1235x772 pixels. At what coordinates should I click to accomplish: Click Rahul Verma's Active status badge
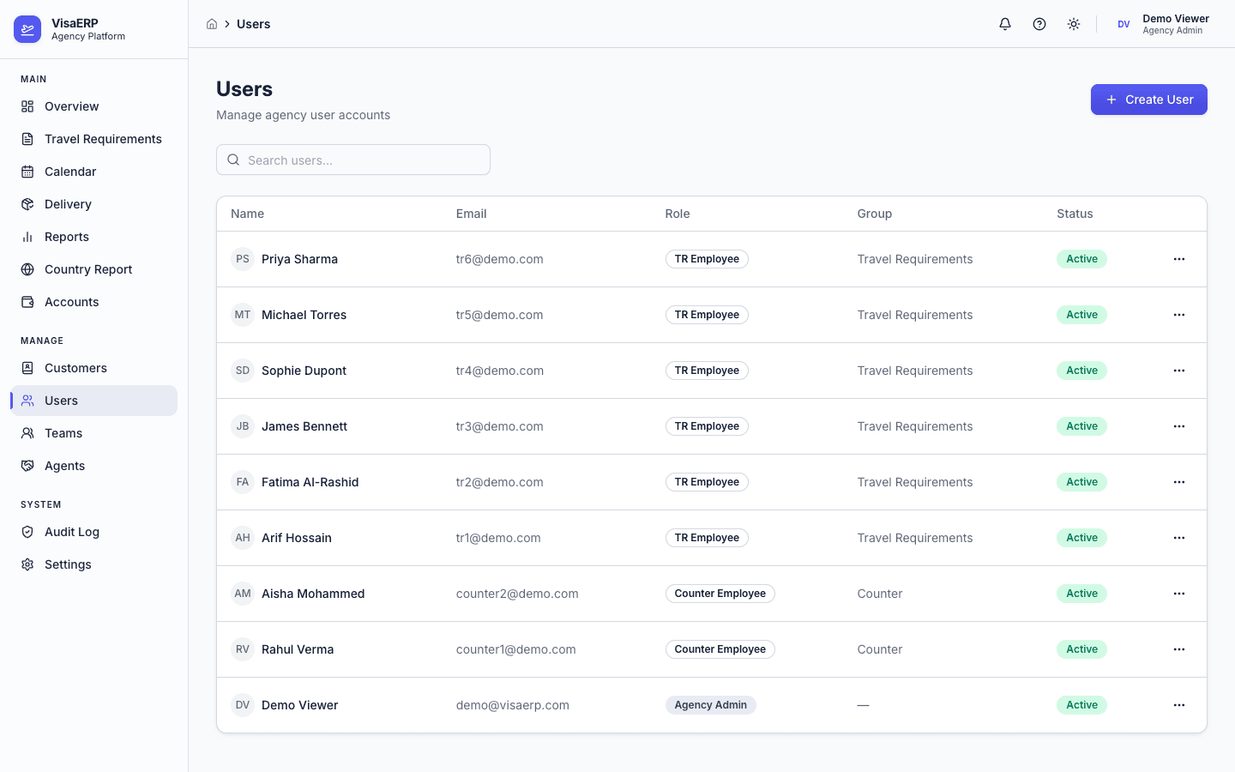(1081, 649)
